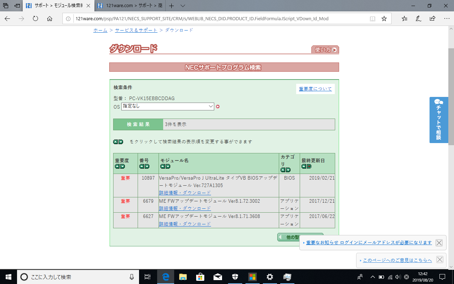454x284 pixels.
Task: Open the OS 指定なし dropdown
Action: [168, 106]
